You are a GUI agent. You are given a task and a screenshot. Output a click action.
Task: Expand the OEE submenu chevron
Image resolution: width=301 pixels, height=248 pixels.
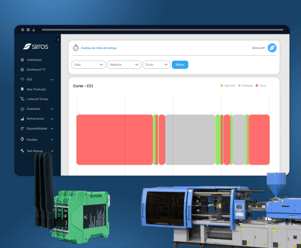coord(52,80)
